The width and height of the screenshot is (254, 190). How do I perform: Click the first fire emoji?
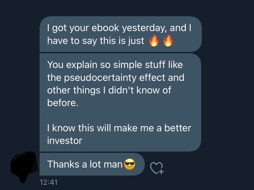click(x=154, y=41)
